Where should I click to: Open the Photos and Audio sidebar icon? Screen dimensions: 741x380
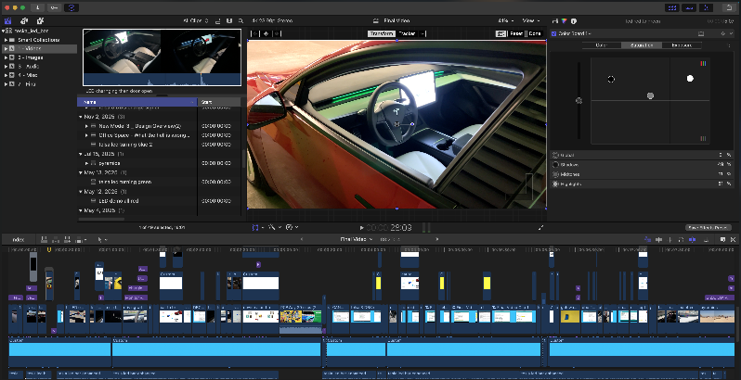click(x=23, y=20)
